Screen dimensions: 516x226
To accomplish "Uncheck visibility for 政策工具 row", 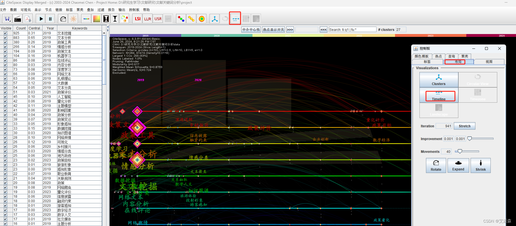I will point(5,42).
